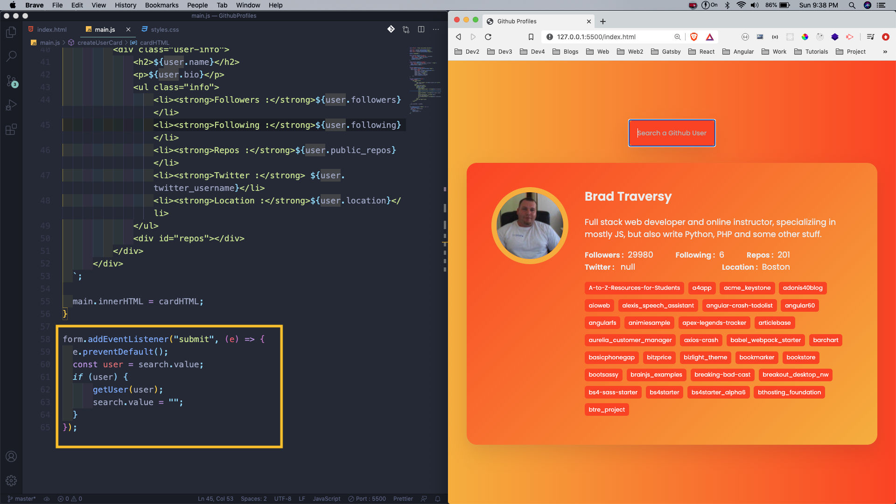This screenshot has width=896, height=504.
Task: Open the VS Code Search panel
Action: click(x=11, y=56)
